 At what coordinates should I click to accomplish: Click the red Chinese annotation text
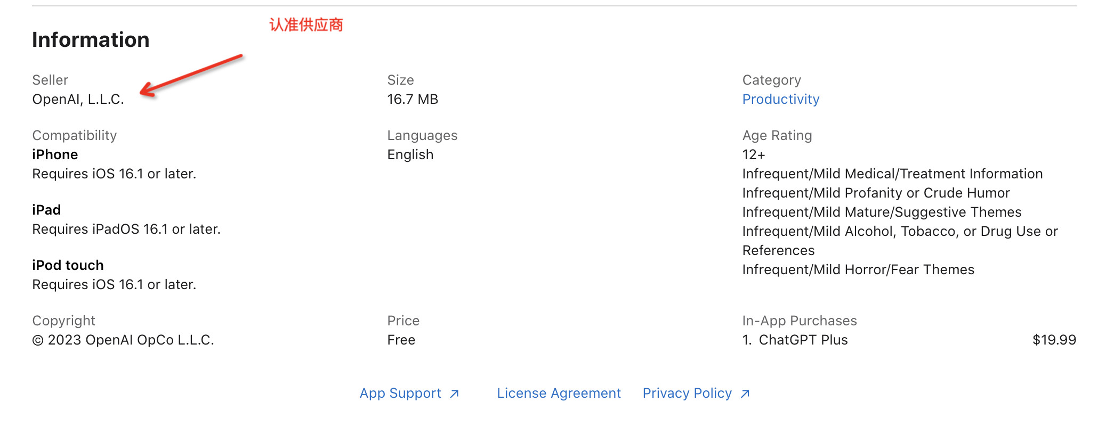point(306,24)
